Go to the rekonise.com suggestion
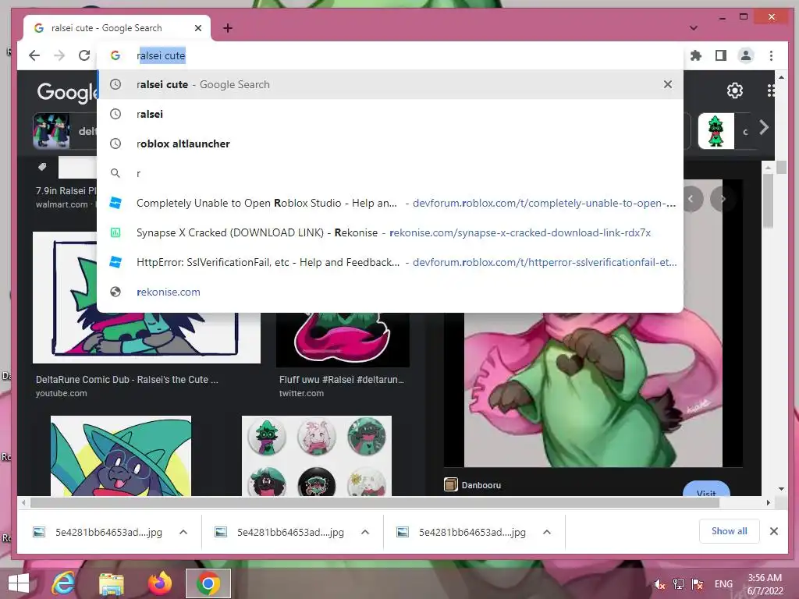Screen dimensions: 799x599 coord(390,292)
